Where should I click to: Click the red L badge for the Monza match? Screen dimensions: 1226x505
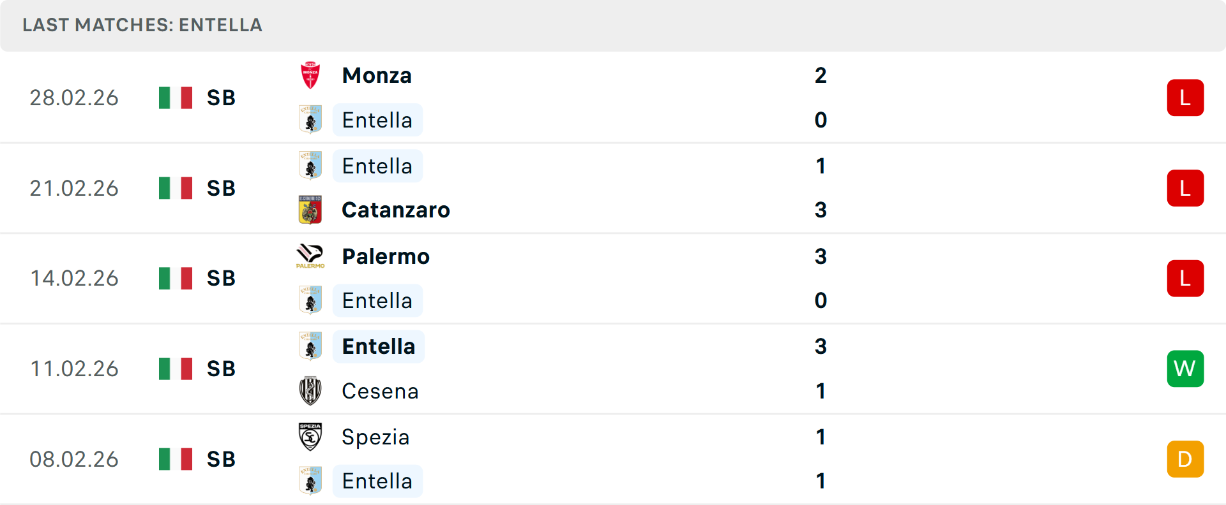1185,97
